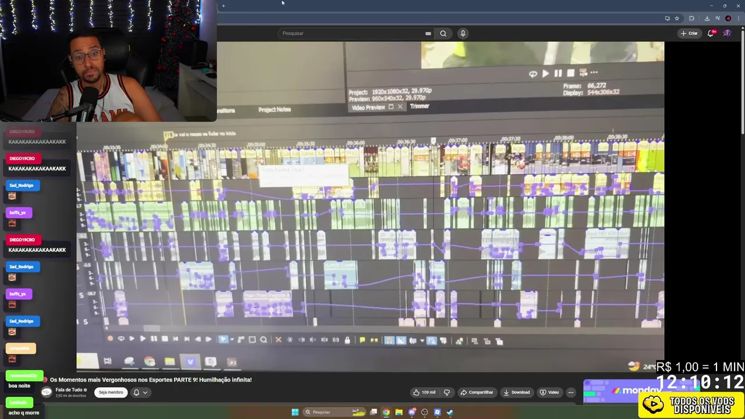Open the Chrome profile avatar
Screen dimensions: 745x419
tap(728, 18)
